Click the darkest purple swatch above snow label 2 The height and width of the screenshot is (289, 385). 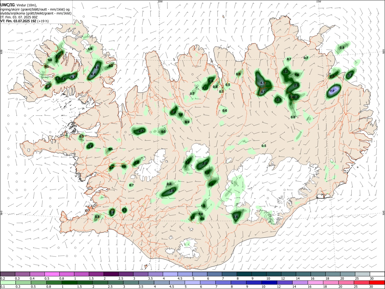(x=111, y=274)
